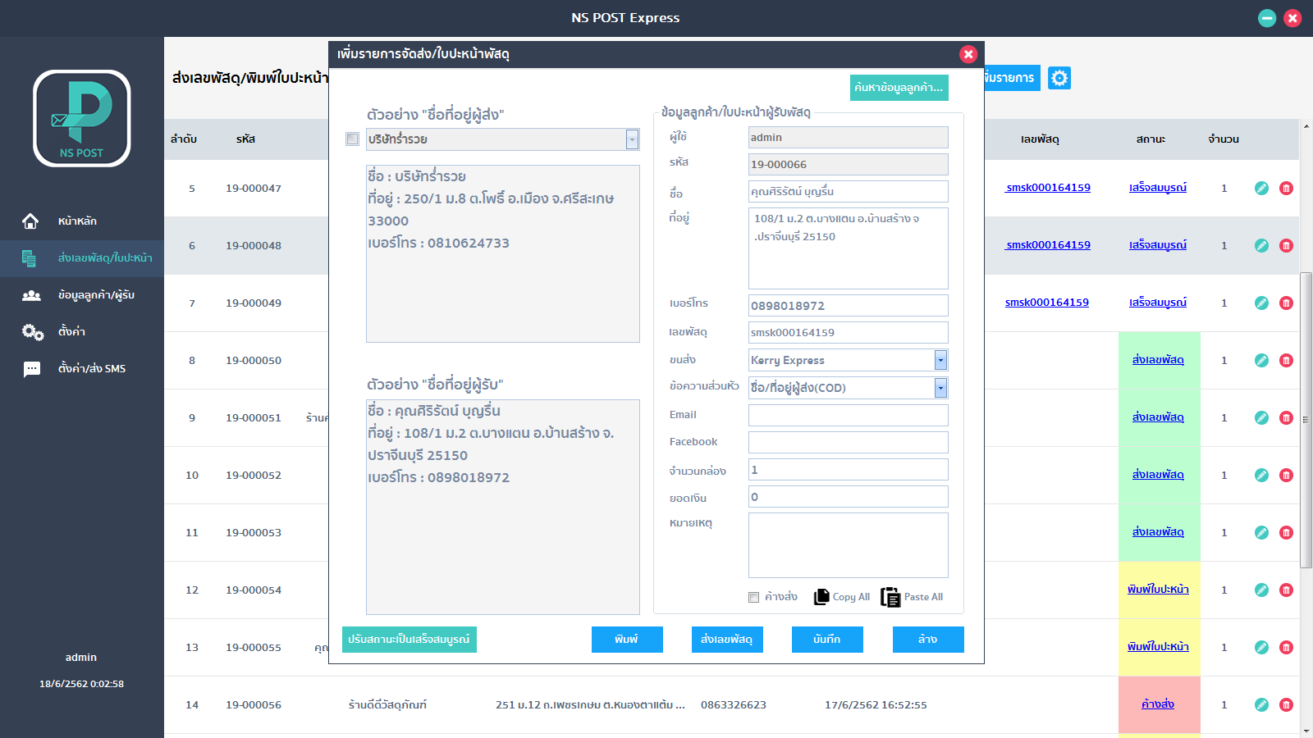
Task: Click the ค้นหาข้อมูลลูกค้า search button
Action: coord(899,88)
